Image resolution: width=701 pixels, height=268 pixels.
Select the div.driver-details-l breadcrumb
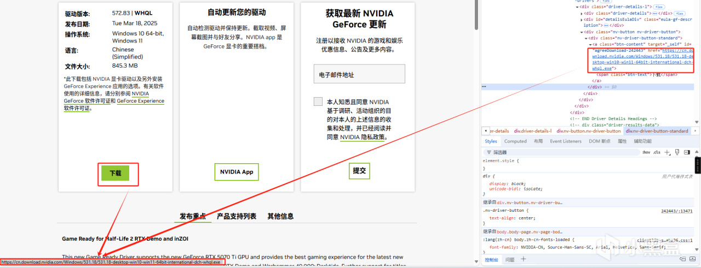pyautogui.click(x=534, y=131)
